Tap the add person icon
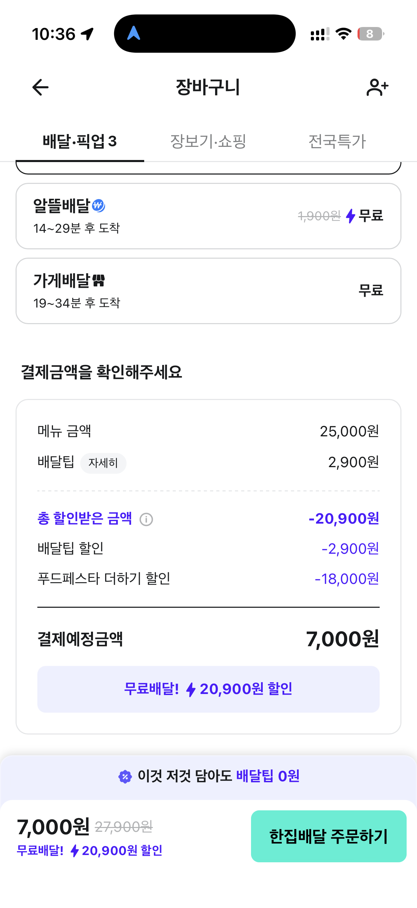 pos(377,87)
